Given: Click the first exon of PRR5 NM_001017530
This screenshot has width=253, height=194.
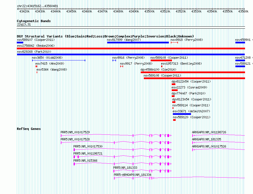Looking at the screenshot, I should point(74,150).
